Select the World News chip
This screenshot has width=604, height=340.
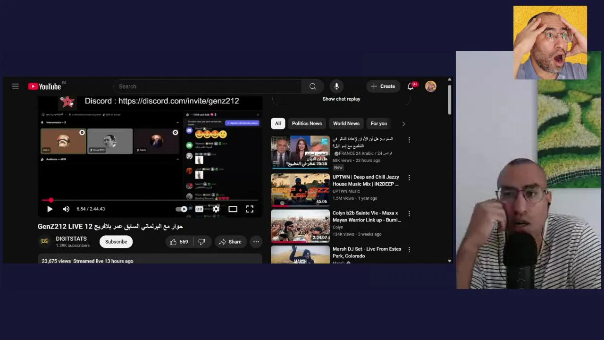(346, 124)
